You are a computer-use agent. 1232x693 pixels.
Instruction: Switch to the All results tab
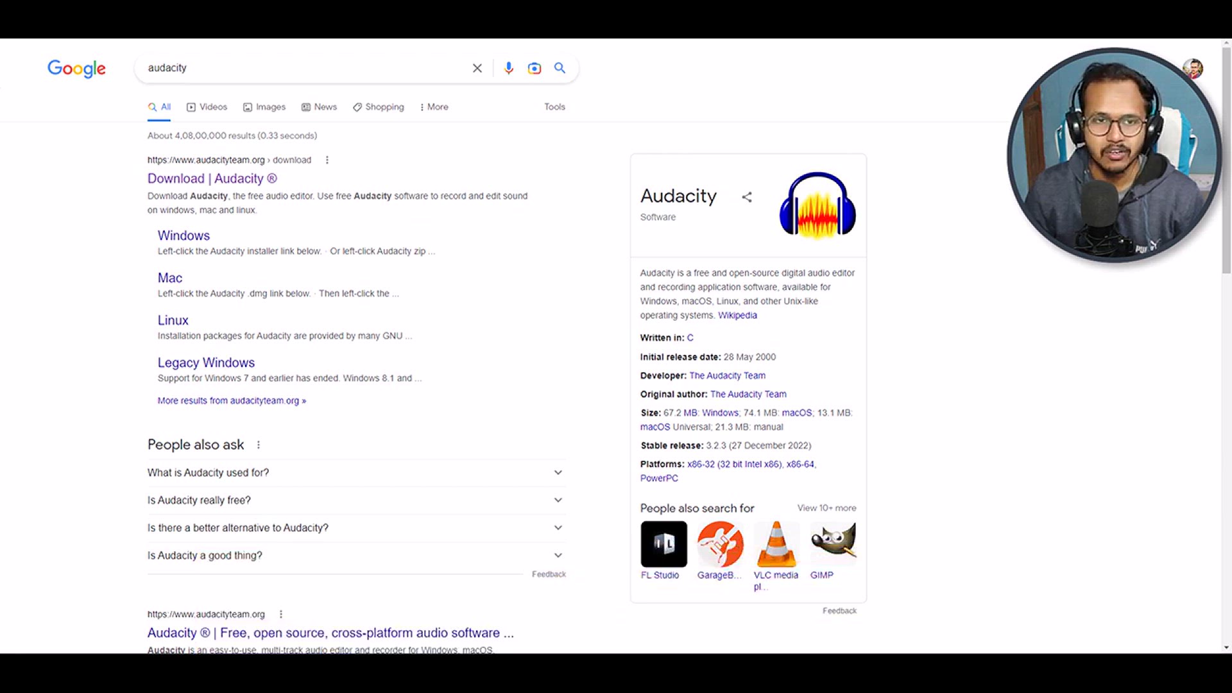(x=159, y=107)
